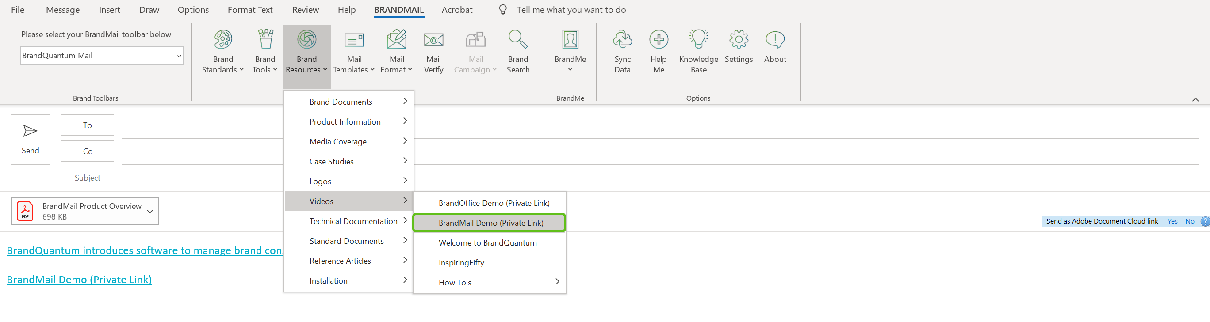
Task: Launch Brand Search magnifier icon
Action: click(x=518, y=39)
